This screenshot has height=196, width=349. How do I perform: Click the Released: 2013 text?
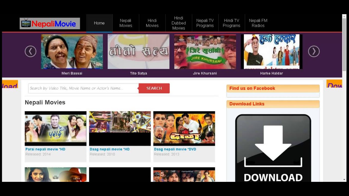(167, 154)
